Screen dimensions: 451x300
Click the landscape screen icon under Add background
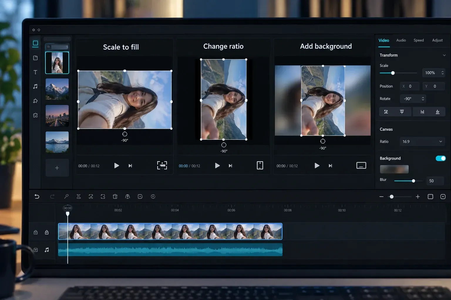coord(361,166)
